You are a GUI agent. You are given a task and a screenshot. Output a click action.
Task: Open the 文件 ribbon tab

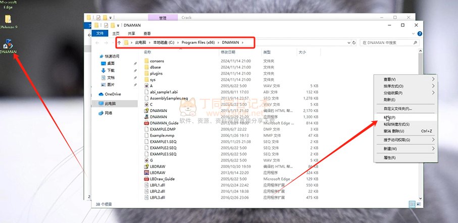[x=100, y=33]
